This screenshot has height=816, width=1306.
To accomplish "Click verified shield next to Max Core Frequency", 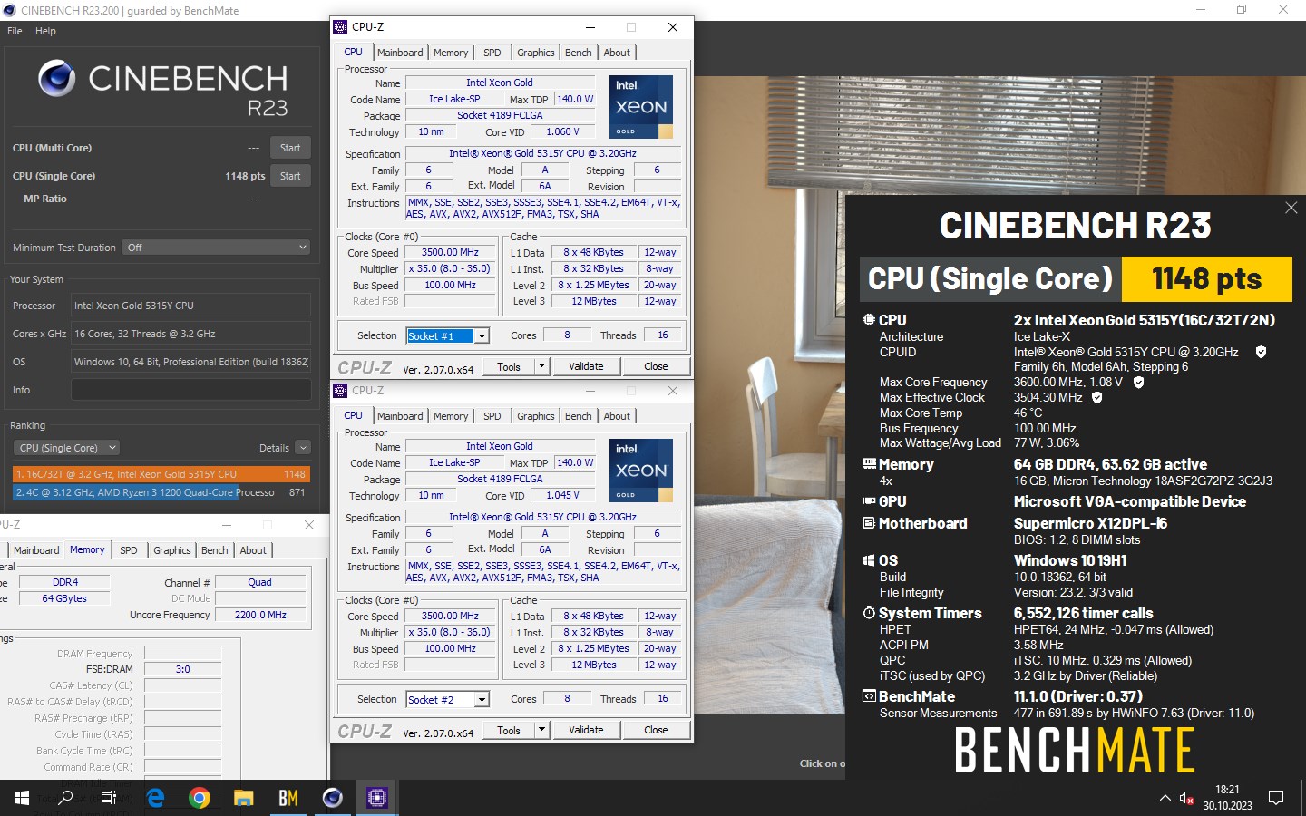I will point(1139,382).
